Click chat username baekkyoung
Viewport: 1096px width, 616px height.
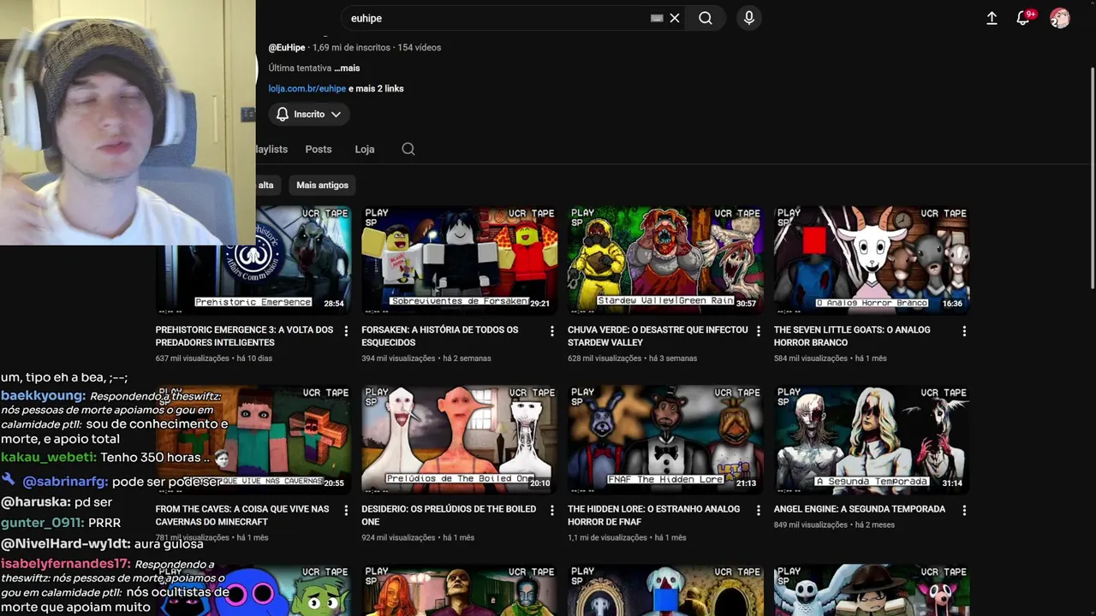[43, 395]
